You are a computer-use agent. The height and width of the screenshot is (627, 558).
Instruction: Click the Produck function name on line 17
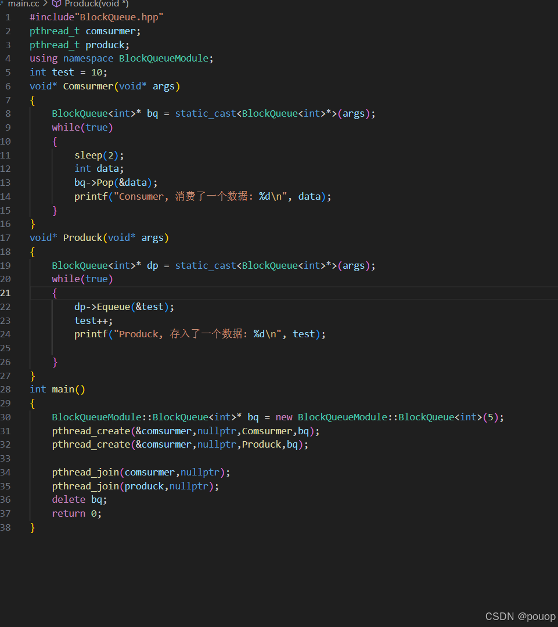point(82,238)
